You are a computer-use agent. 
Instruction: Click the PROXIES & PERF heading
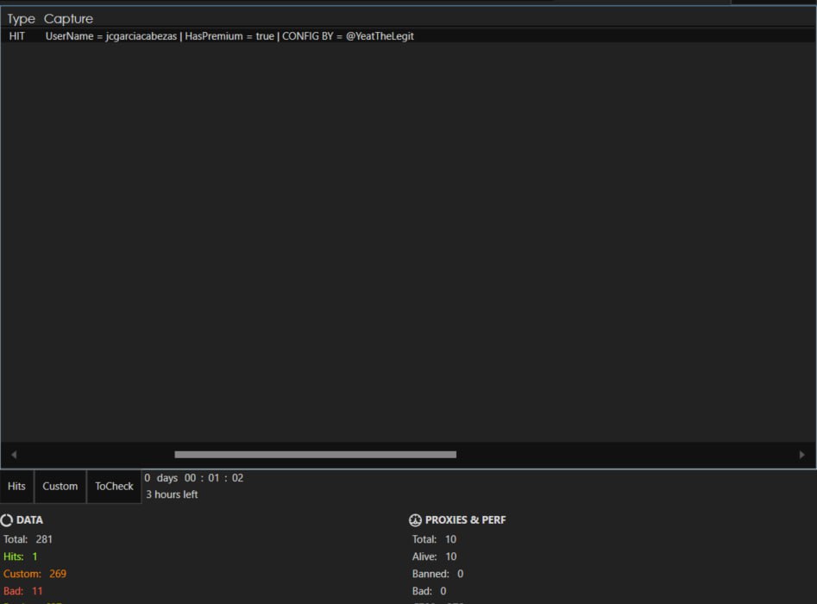coord(465,520)
